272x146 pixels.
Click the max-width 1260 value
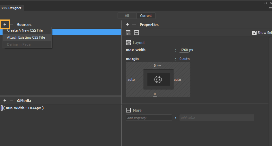(184, 50)
